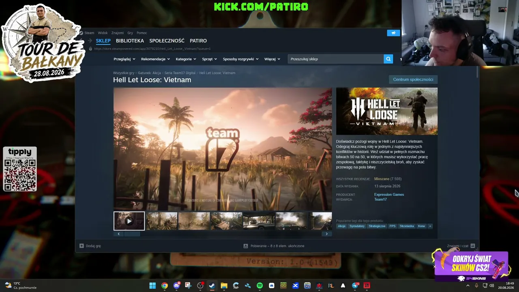This screenshot has height=292, width=519.
Task: Expand the Sposoby rozgrywki dropdown
Action: pyautogui.click(x=240, y=59)
